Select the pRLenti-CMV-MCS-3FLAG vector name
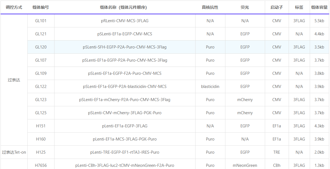The image size is (330, 169). [125, 21]
